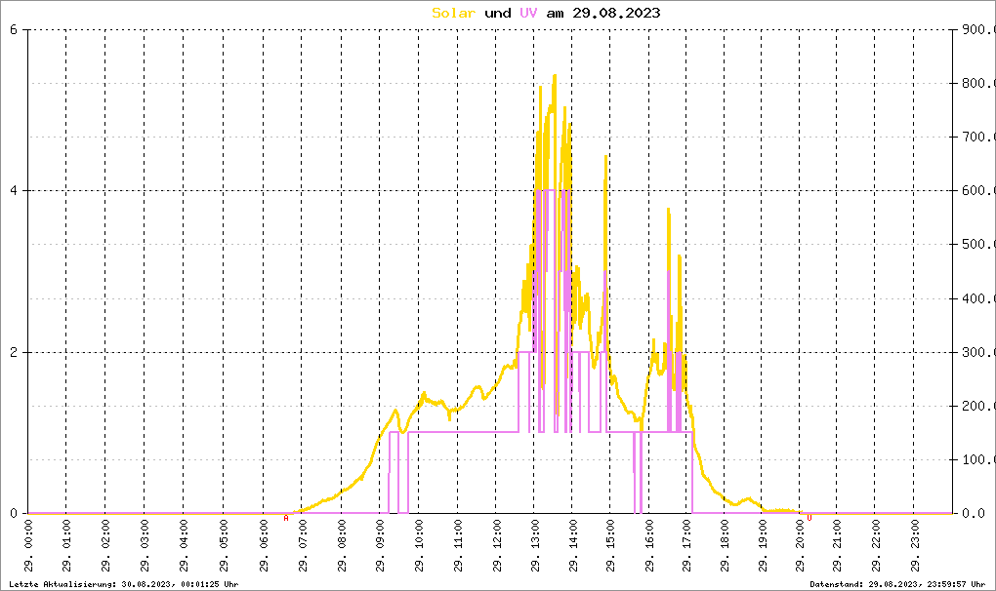Click the time label "29. 11:00"

tap(458, 546)
